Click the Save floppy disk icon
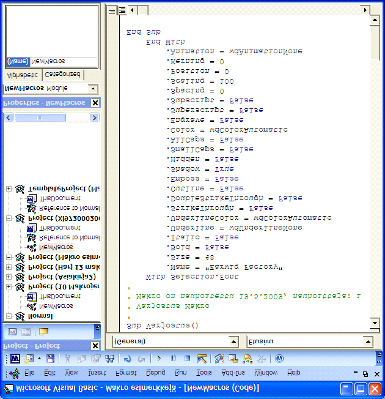This screenshot has width=385, height=399. click(x=50, y=359)
